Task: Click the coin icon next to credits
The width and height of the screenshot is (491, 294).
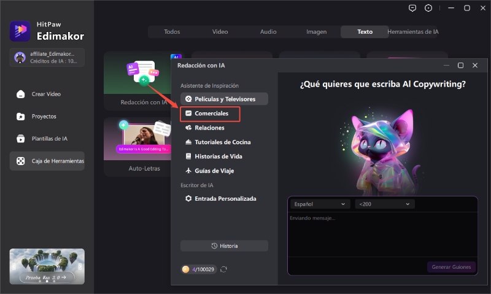Action: (x=186, y=269)
